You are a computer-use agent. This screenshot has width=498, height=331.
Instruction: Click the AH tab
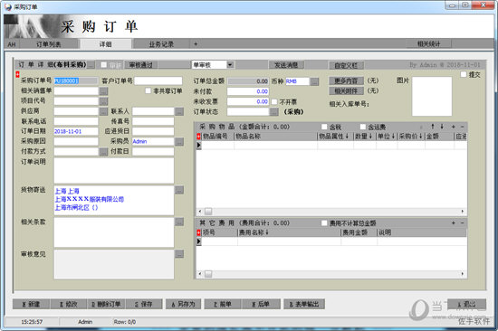coord(12,44)
